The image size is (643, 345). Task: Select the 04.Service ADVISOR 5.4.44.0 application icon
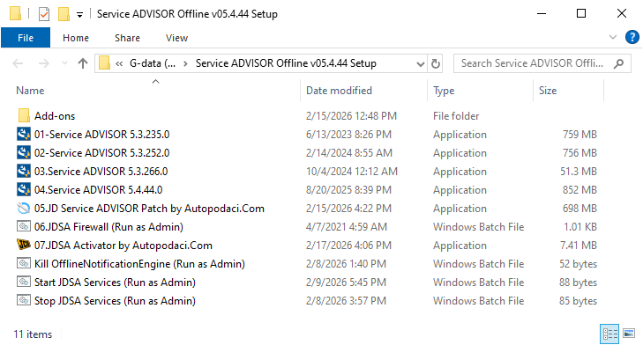(x=24, y=189)
